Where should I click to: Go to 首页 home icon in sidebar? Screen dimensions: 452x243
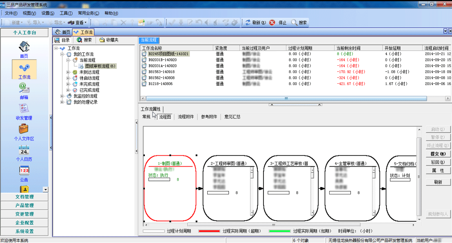click(x=24, y=48)
